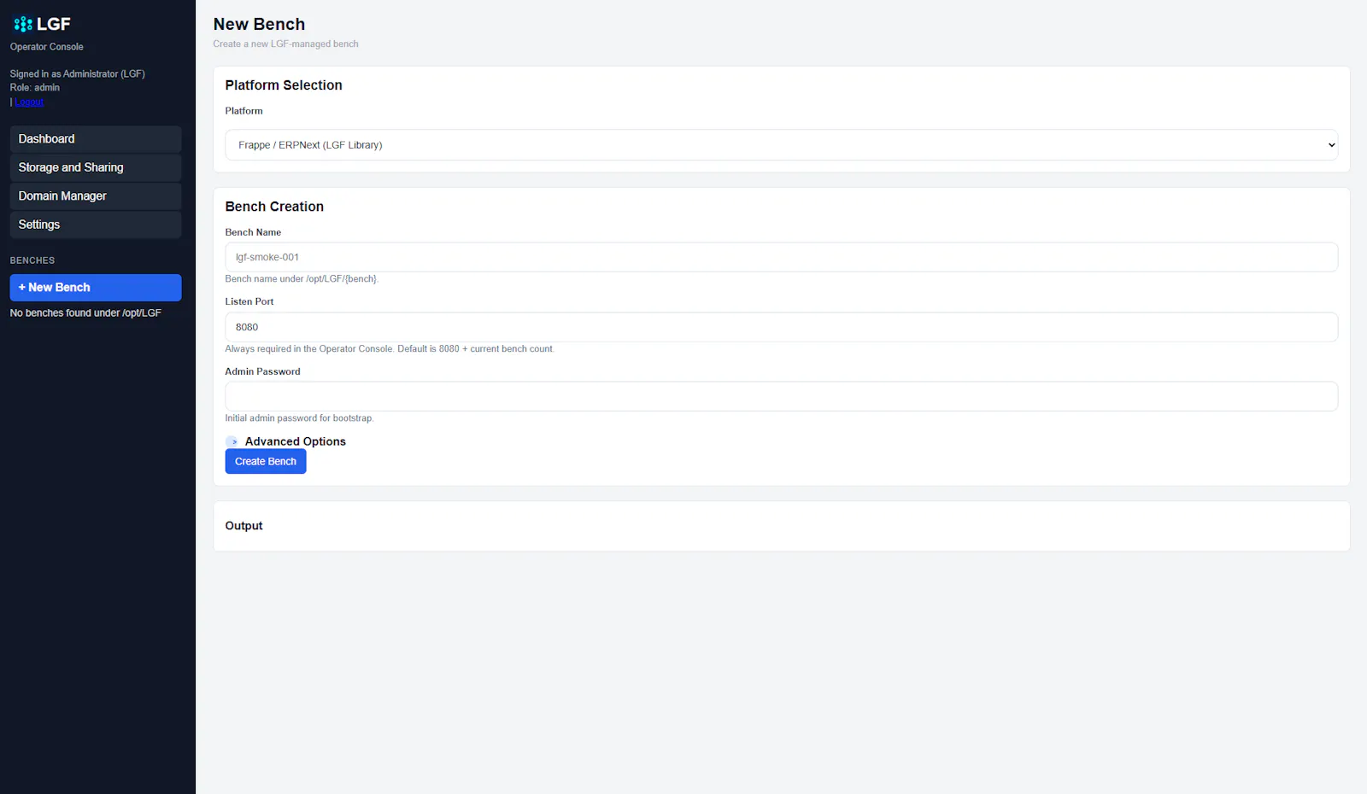Select the Admin Password field
1367x794 pixels.
(781, 396)
